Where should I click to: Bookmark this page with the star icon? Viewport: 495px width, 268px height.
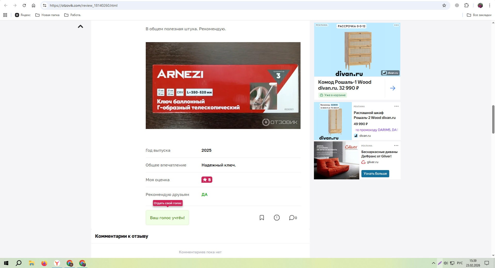click(x=444, y=5)
